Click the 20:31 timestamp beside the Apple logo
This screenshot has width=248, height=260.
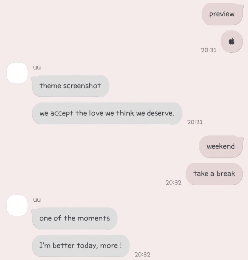pos(209,50)
